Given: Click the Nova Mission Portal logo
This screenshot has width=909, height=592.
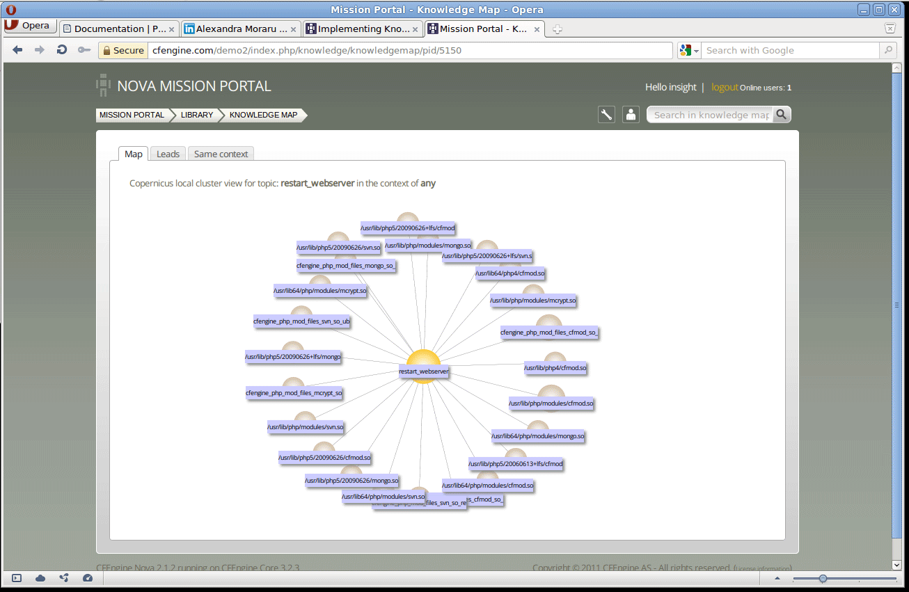Looking at the screenshot, I should pos(184,86).
